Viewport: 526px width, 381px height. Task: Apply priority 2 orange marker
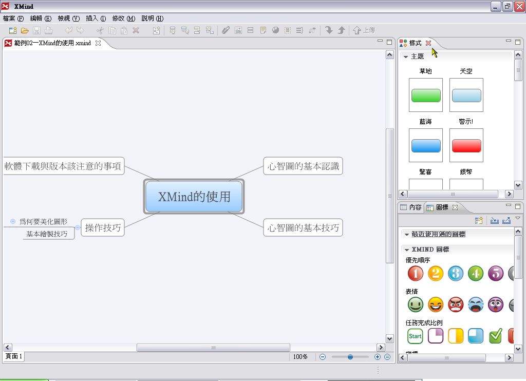tap(436, 273)
